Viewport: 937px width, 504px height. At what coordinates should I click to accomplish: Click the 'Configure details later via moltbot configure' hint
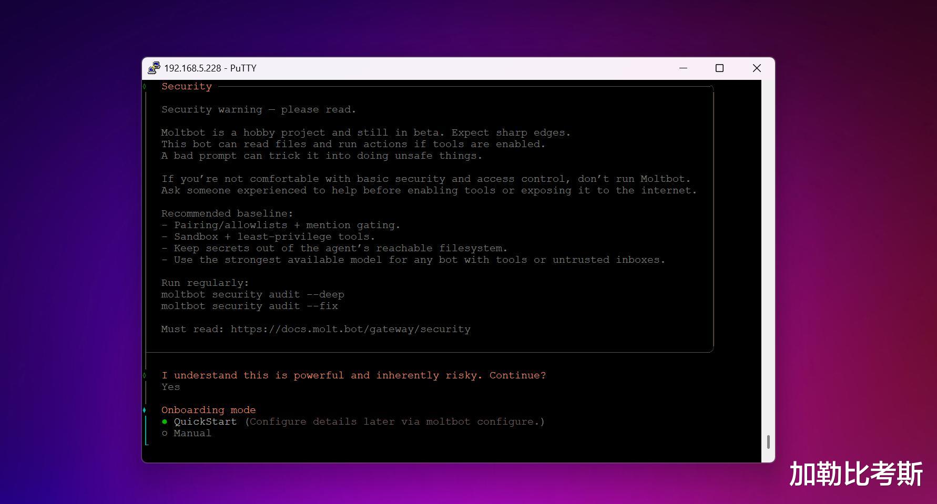point(395,421)
